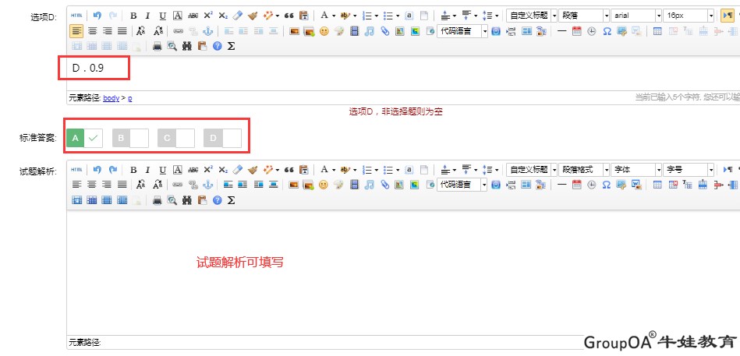Apply subscript in 选项D editor

pyautogui.click(x=223, y=16)
